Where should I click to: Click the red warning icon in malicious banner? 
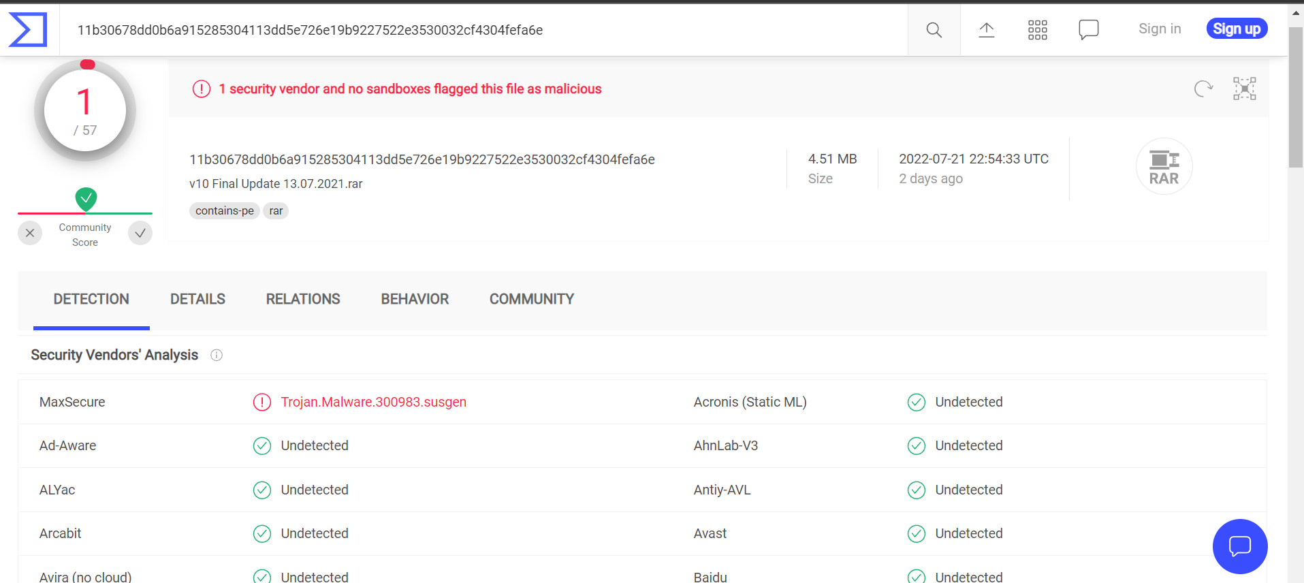(202, 89)
